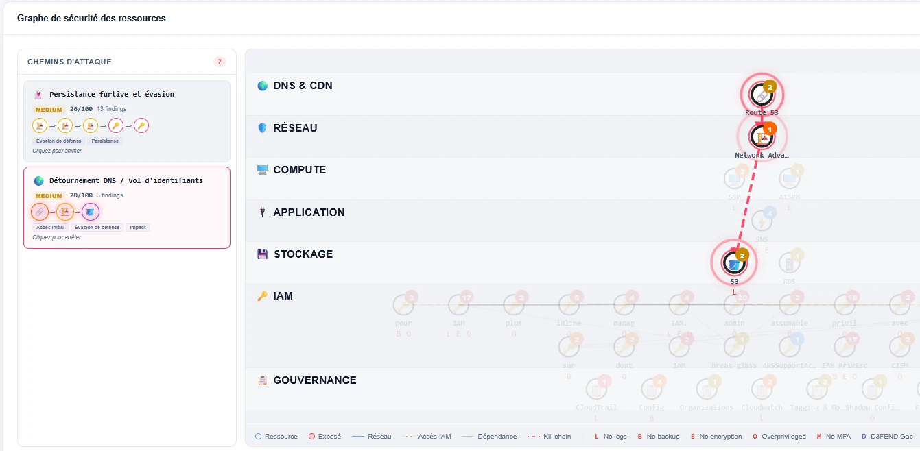Click the IAM node labeled 'inline'
The image size is (920, 451).
click(x=569, y=305)
